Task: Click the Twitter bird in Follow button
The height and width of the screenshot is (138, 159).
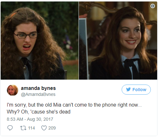Action: click(x=128, y=89)
